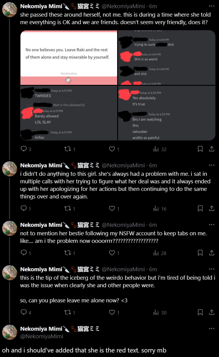The height and width of the screenshot is (357, 219).
Task: Like the tweet starting "i didn't do anything"
Action: pos(114,208)
